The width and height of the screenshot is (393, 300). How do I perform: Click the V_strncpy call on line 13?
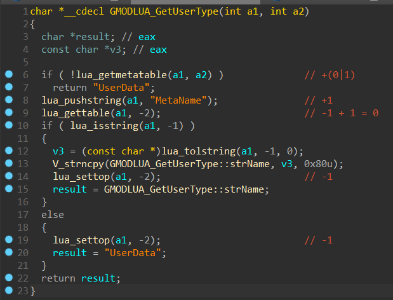click(x=79, y=164)
